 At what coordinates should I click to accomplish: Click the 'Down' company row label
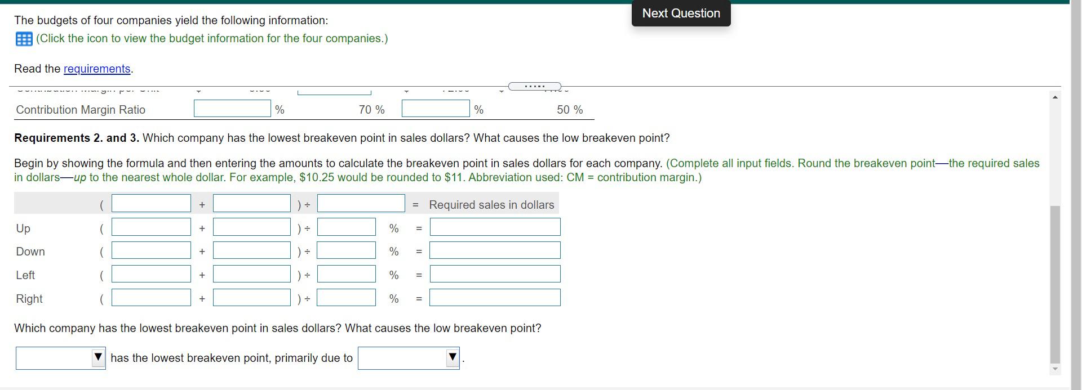click(30, 252)
